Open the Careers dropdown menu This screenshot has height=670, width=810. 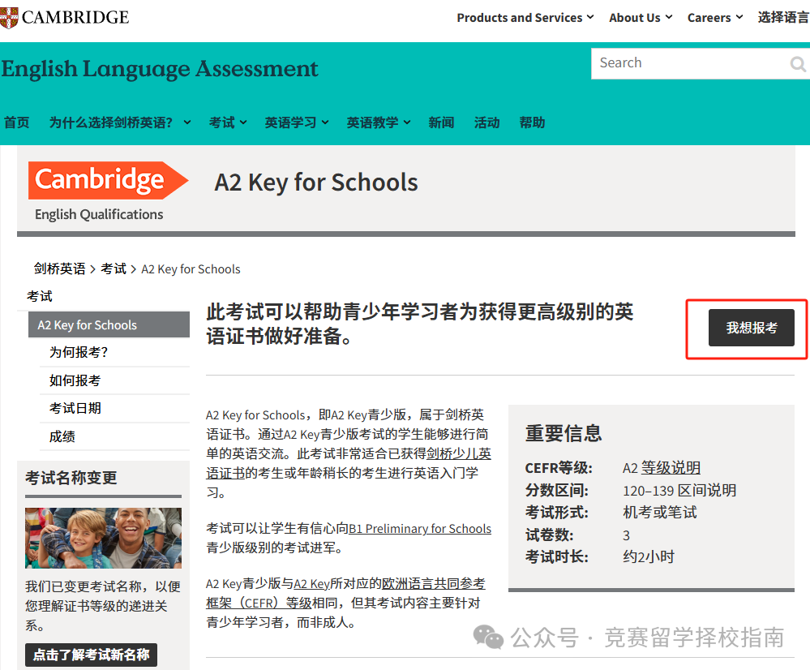pyautogui.click(x=715, y=18)
